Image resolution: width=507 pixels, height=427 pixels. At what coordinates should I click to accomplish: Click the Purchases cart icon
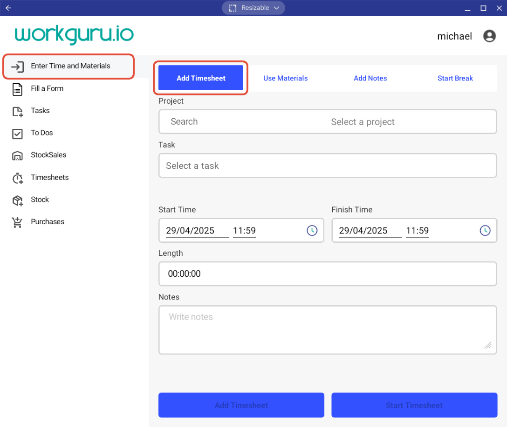(x=17, y=222)
